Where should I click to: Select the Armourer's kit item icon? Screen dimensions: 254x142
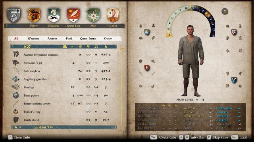pos(16,62)
